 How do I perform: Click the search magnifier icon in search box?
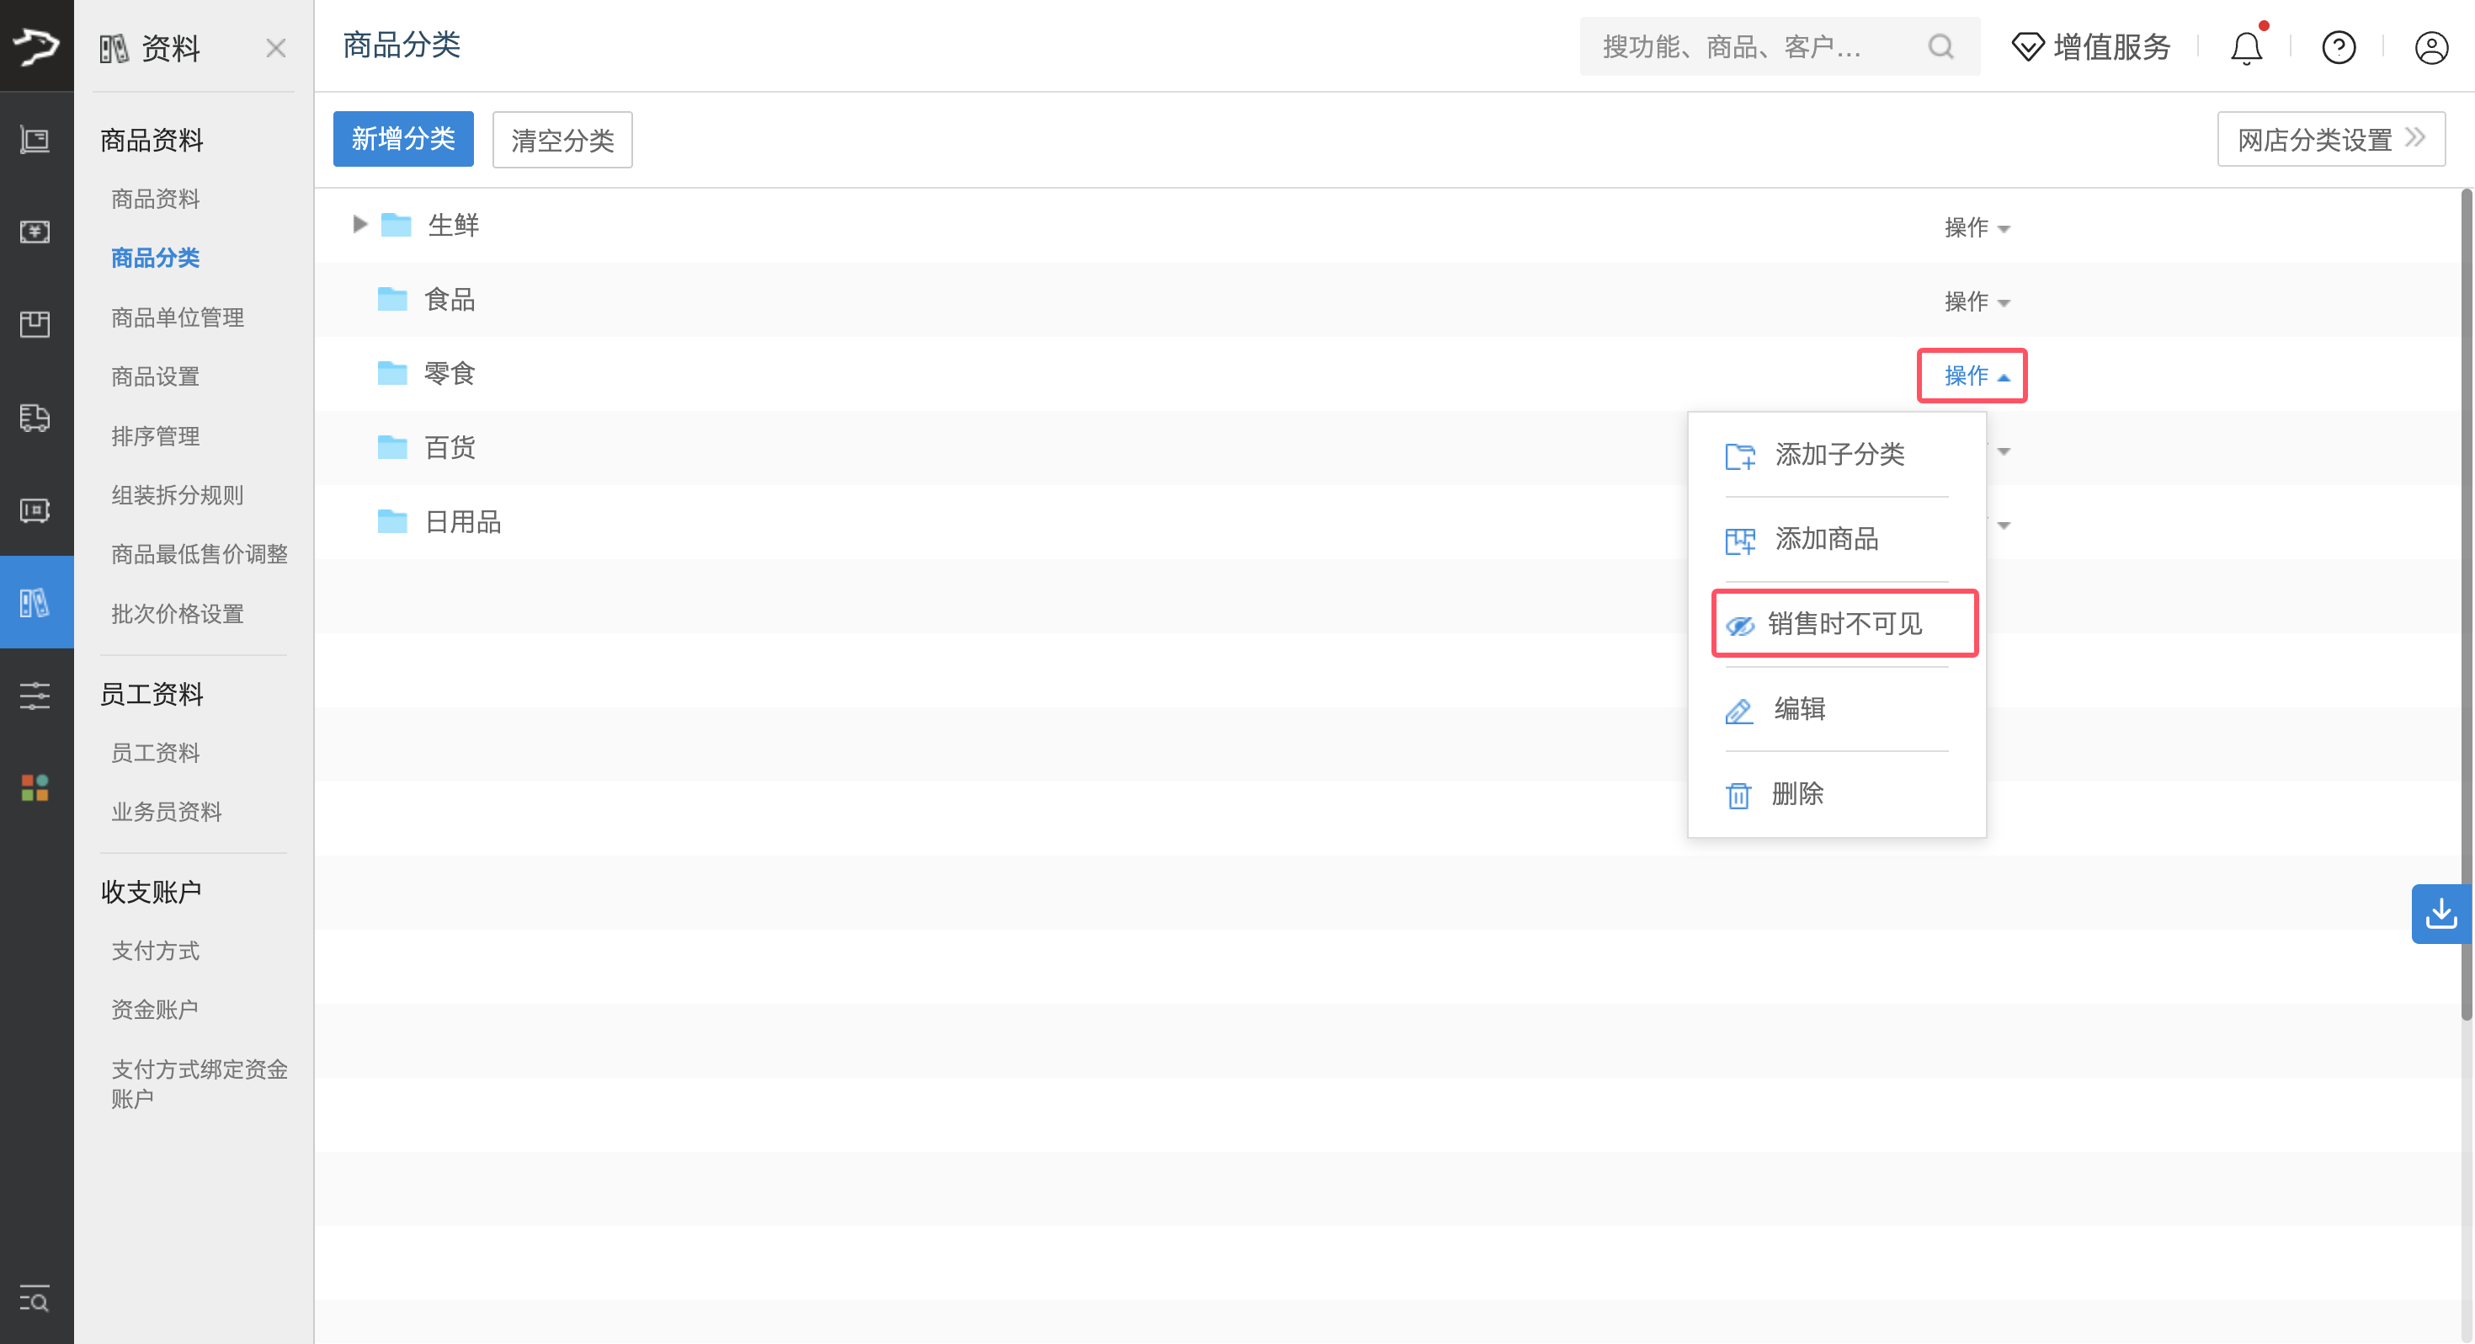1940,46
